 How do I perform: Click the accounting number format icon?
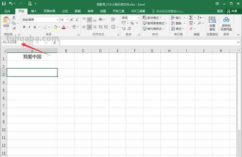point(124,23)
